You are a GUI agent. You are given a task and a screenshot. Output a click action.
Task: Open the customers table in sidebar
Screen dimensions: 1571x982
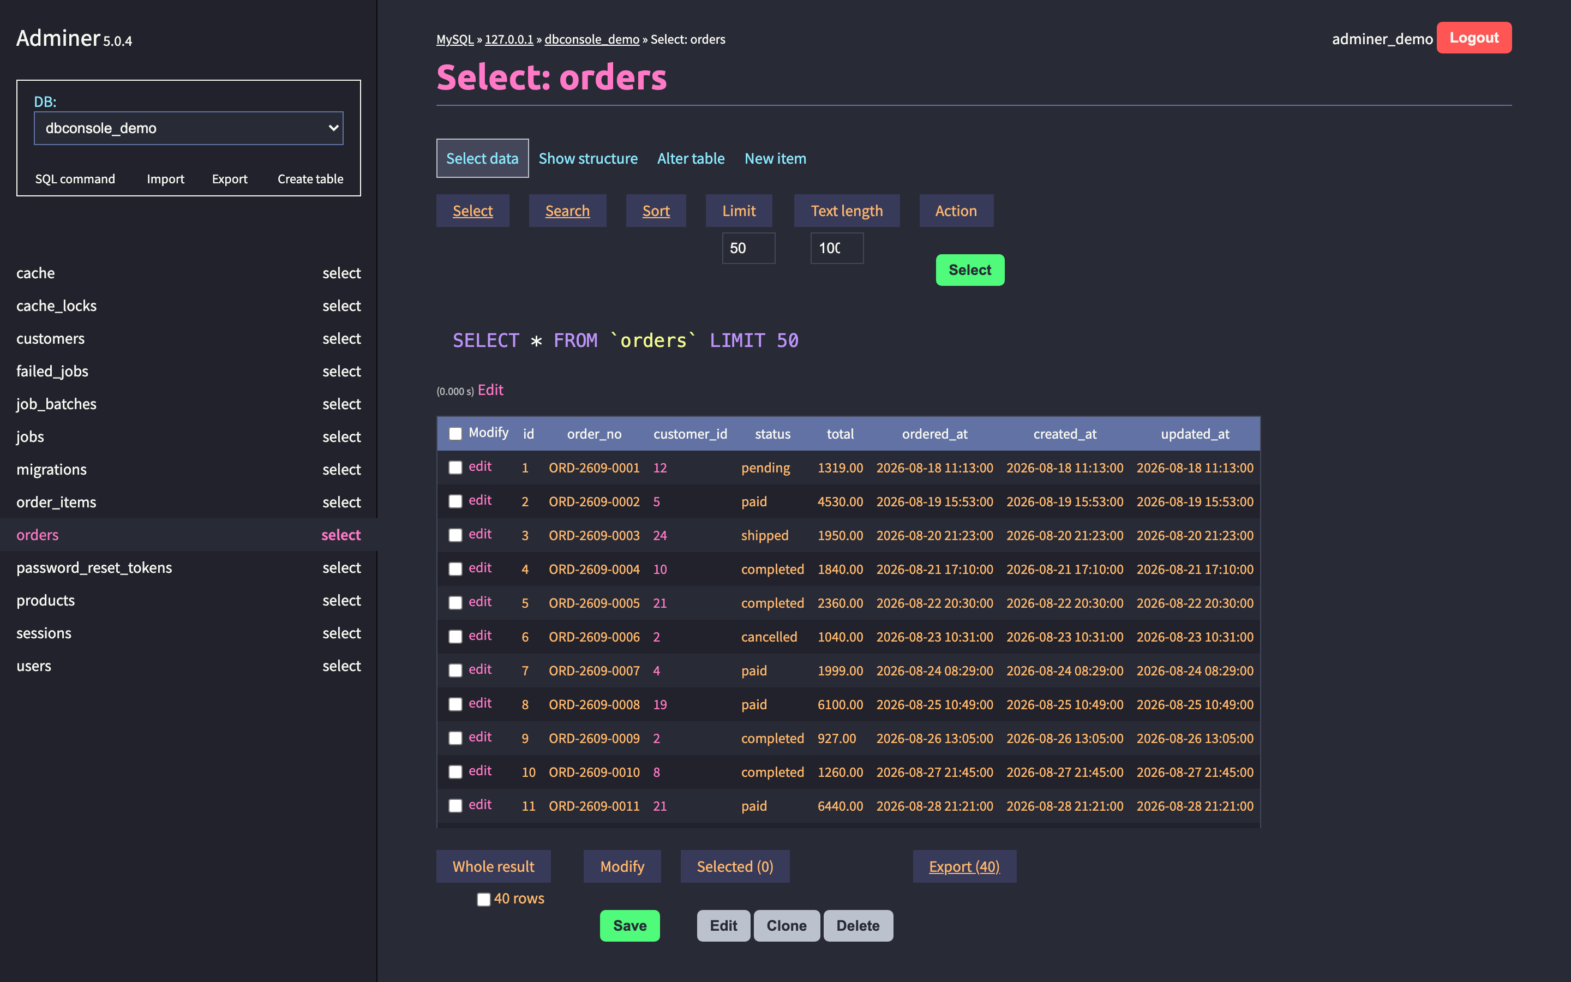click(x=51, y=338)
